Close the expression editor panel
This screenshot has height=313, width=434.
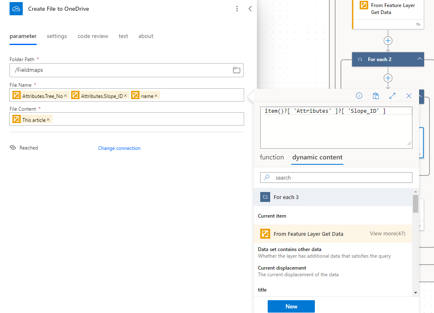pos(409,95)
